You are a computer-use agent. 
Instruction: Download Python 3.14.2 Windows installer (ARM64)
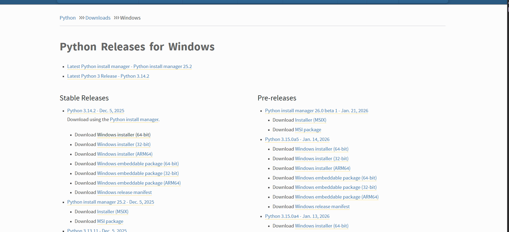tap(125, 154)
